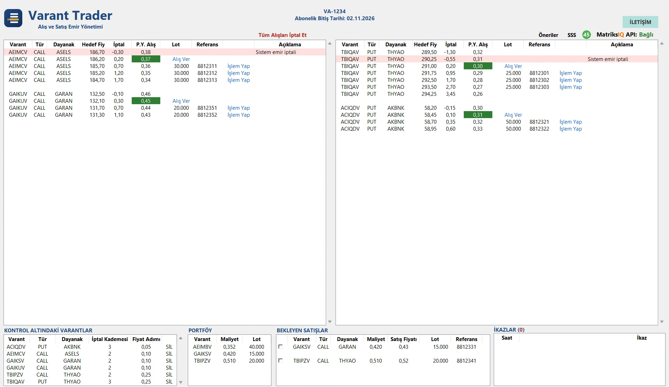The width and height of the screenshot is (669, 387).
Task: Select green 0,37 P.Y. Alış cell
Action: point(146,59)
